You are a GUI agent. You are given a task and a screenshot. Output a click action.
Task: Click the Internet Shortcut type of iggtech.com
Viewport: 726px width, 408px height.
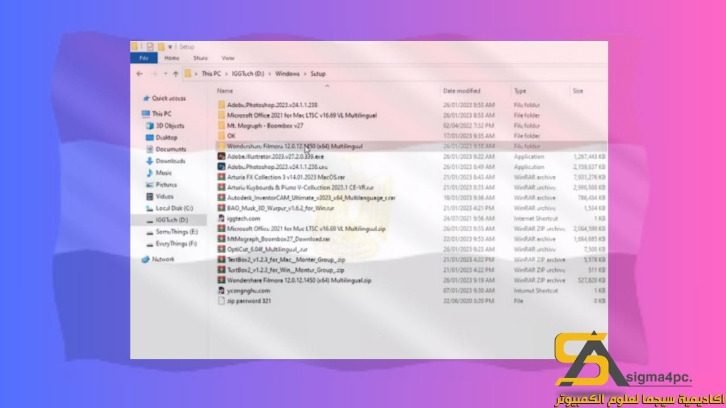(536, 218)
